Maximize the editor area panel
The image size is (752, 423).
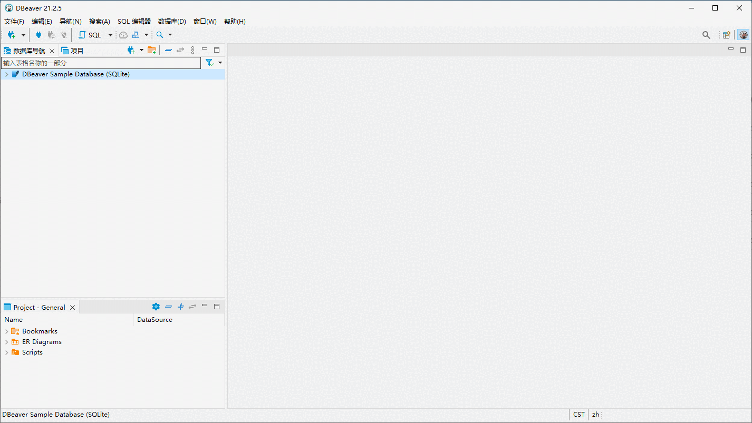(x=743, y=50)
